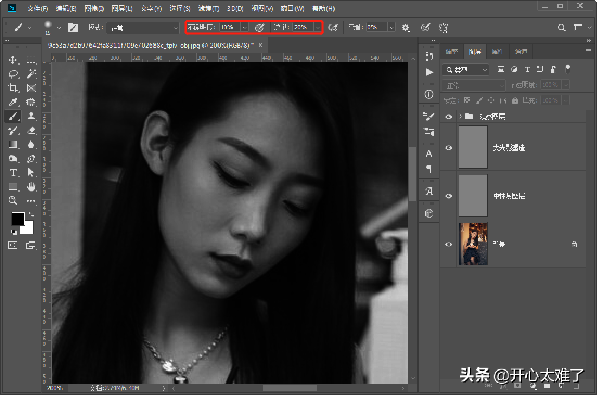Click the foreground color swatch

[x=18, y=218]
